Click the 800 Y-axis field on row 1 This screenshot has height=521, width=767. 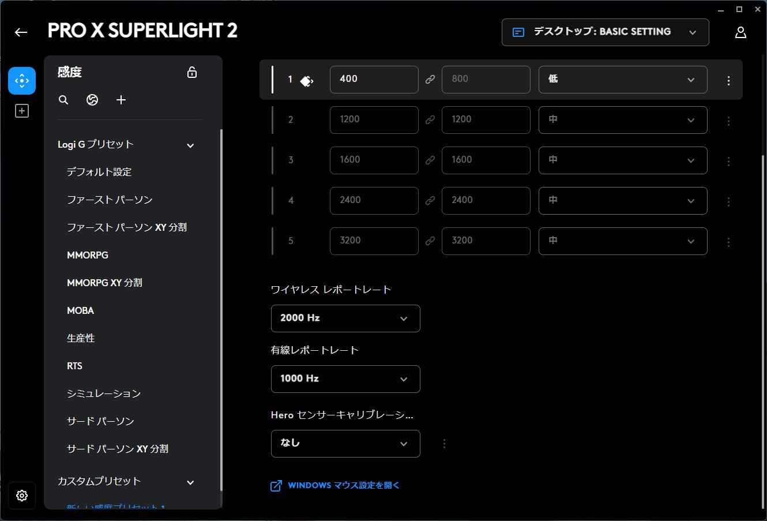coord(486,80)
